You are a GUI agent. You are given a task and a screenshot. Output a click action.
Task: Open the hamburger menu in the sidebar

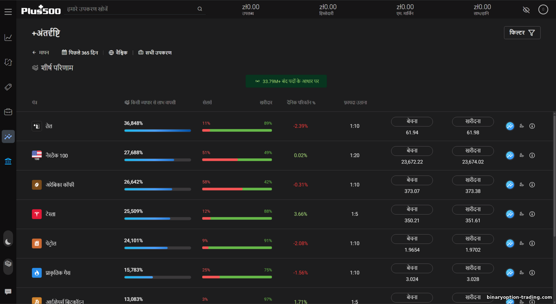tap(8, 12)
